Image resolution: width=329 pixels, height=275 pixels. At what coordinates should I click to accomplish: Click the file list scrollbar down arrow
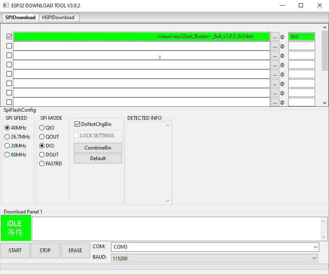coord(325,103)
